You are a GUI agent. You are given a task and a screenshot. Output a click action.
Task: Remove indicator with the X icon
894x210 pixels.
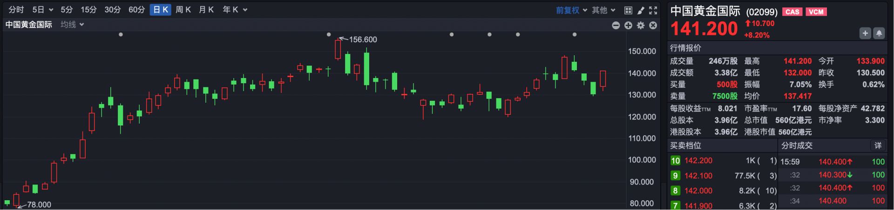coord(653,26)
